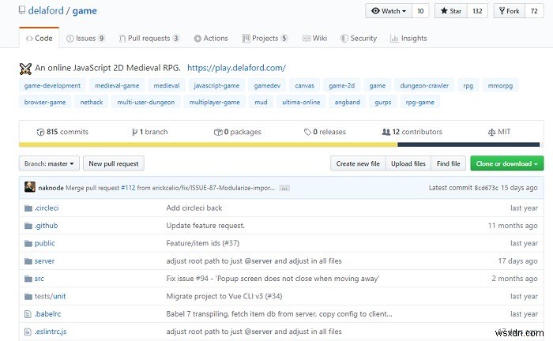Expand the Clone or download dropdown

tap(506, 163)
